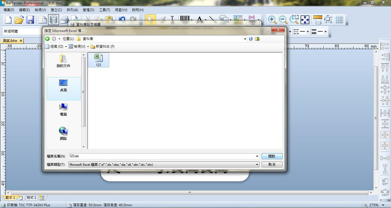Open the 275% zoom level dropdown
This screenshot has height=208, width=391.
click(x=383, y=205)
